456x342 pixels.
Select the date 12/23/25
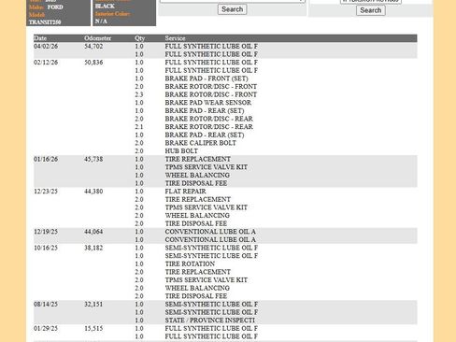click(x=46, y=192)
